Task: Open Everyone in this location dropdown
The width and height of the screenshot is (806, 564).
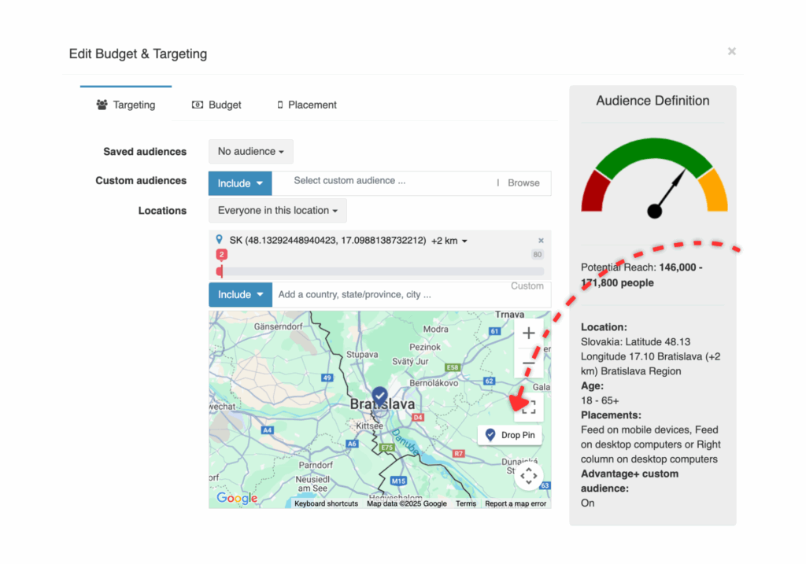Action: [277, 211]
